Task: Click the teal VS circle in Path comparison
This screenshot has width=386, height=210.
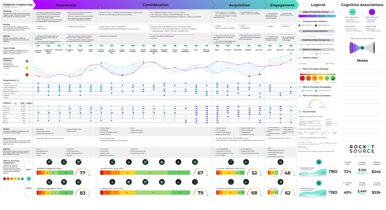Action: tap(29, 178)
